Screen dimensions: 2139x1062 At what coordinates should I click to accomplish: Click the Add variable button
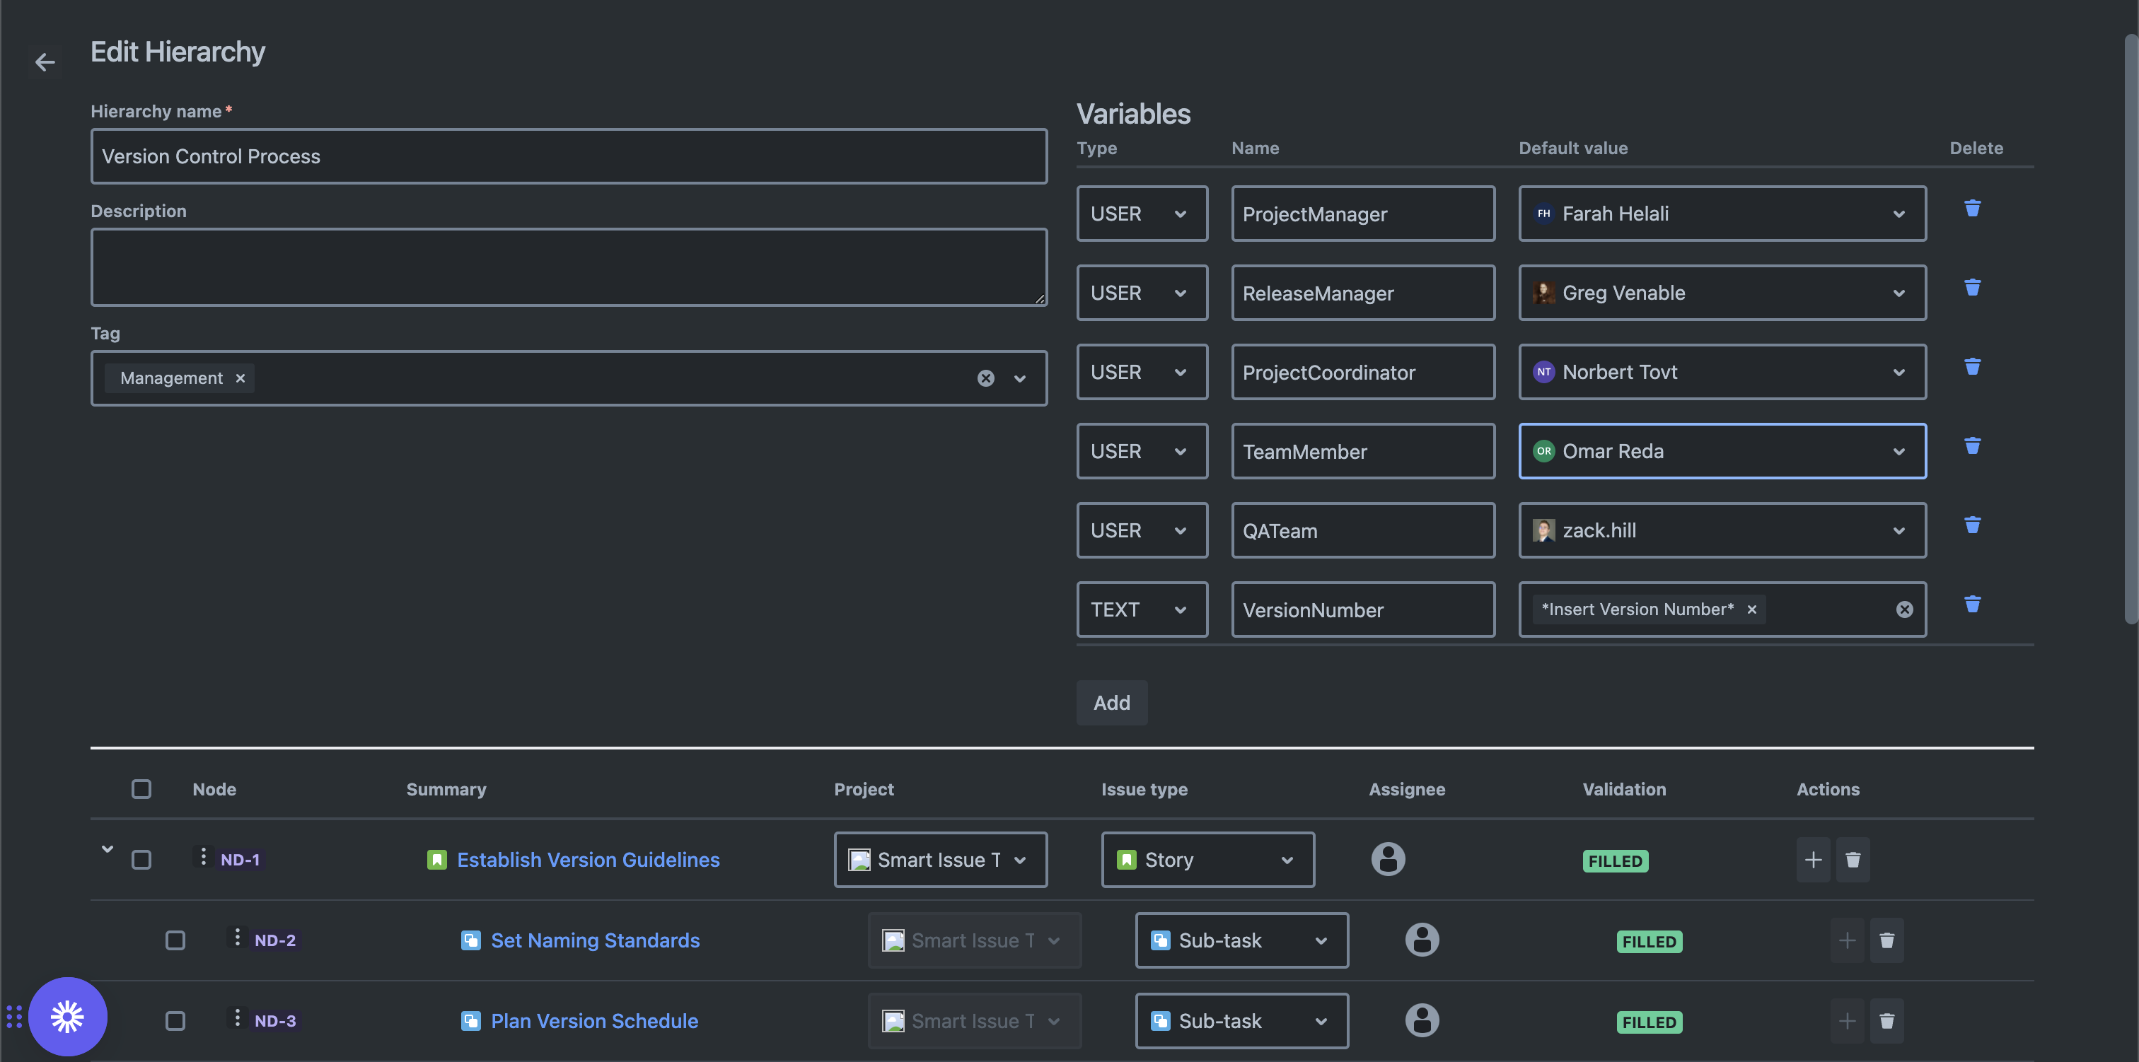click(1111, 703)
